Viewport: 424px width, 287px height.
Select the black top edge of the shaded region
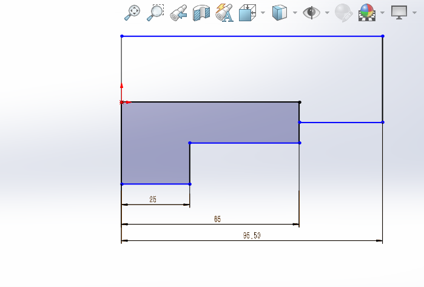click(x=210, y=102)
